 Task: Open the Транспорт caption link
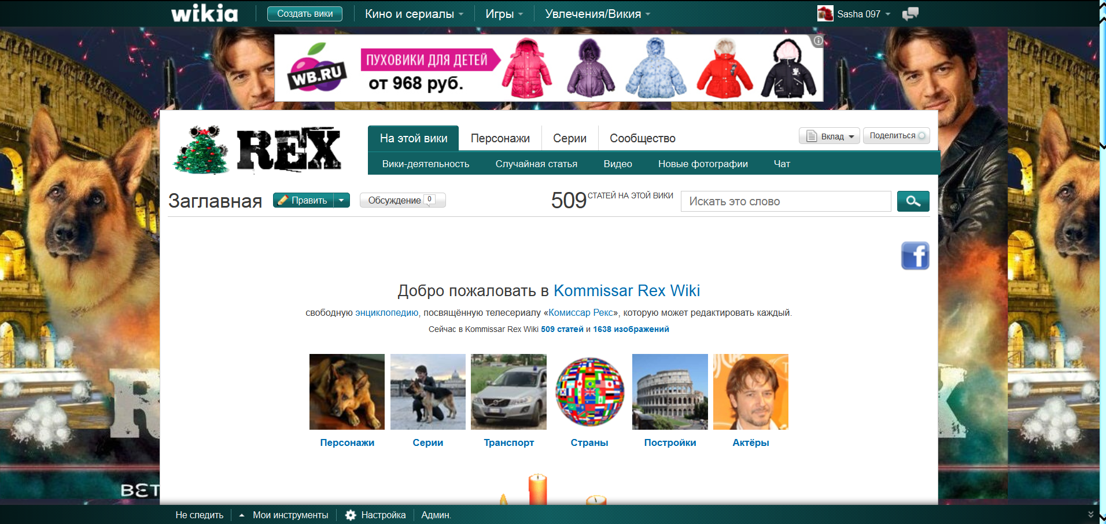click(x=508, y=442)
